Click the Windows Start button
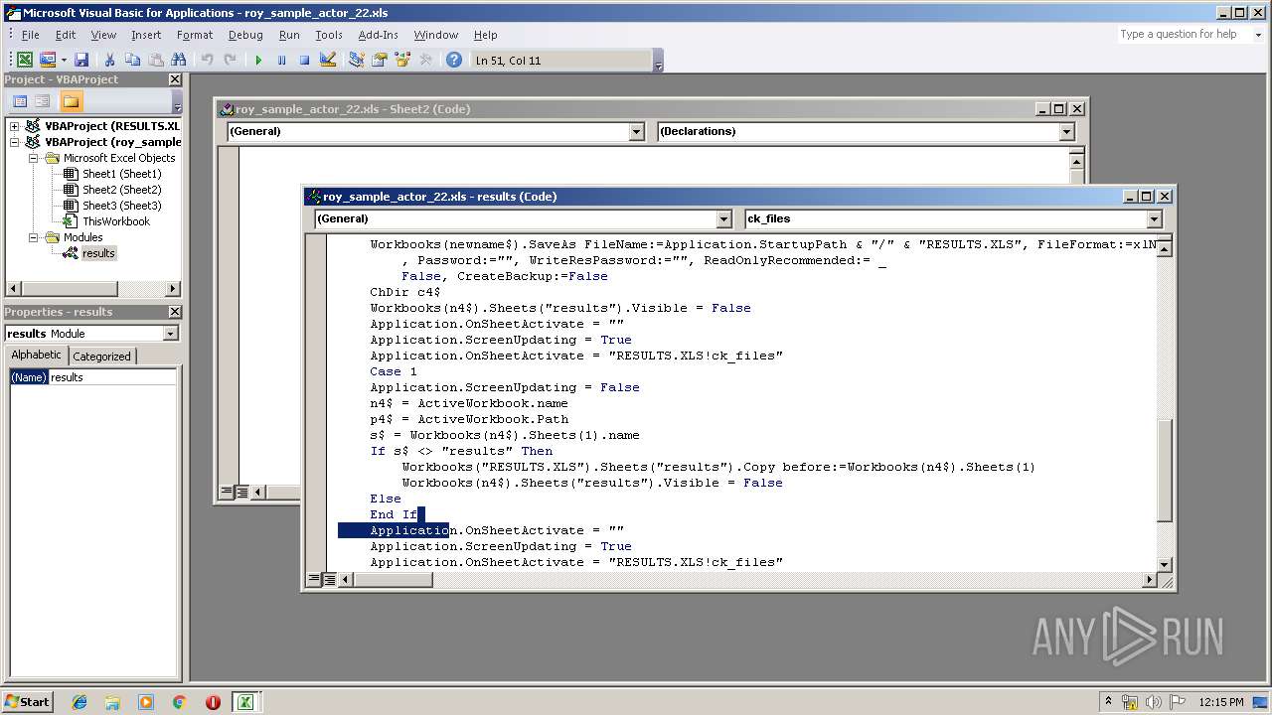 tap(28, 702)
